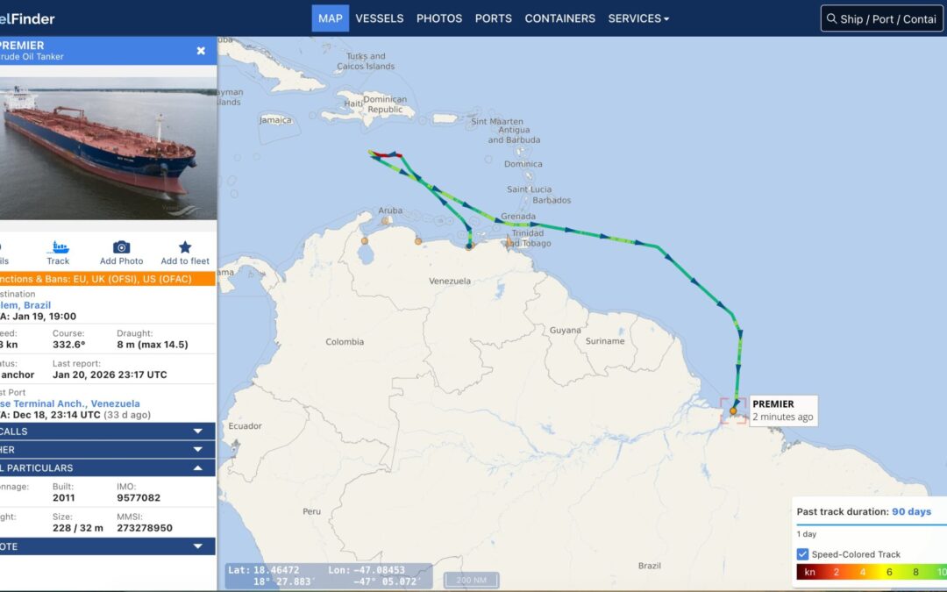Image resolution: width=947 pixels, height=592 pixels.
Task: Click the port marker near Trinidad
Action: pos(509,242)
